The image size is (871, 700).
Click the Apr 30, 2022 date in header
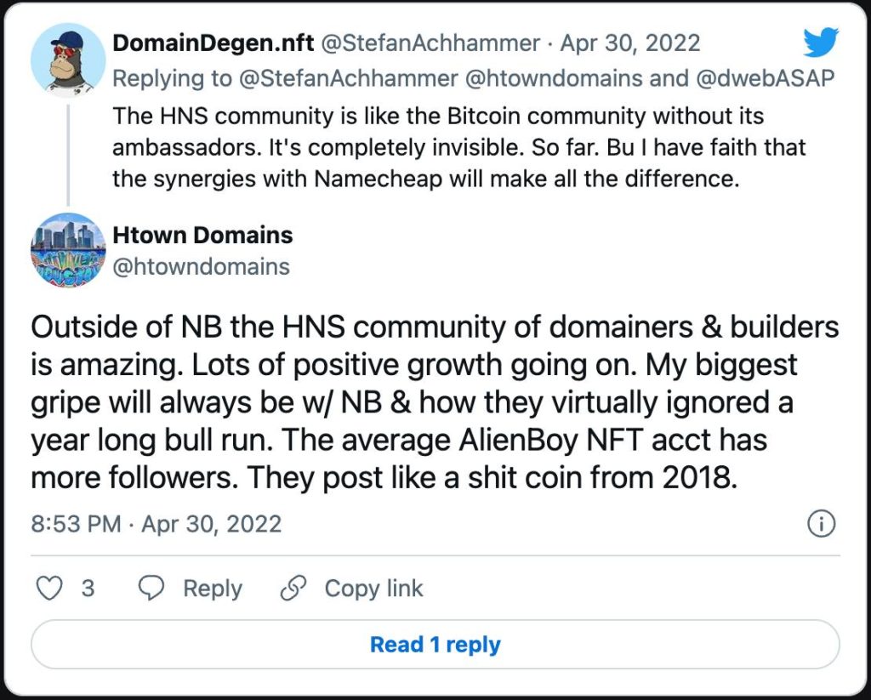click(630, 43)
